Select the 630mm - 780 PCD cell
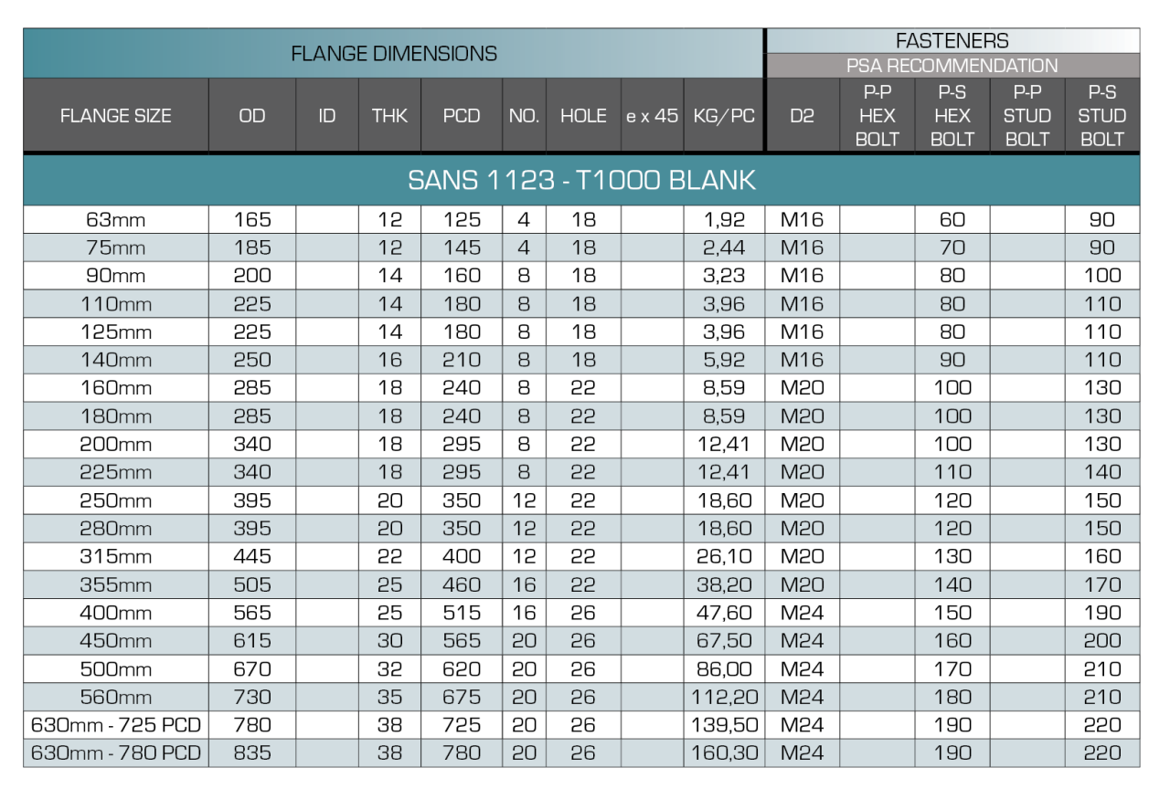The width and height of the screenshot is (1170, 789). 116,753
